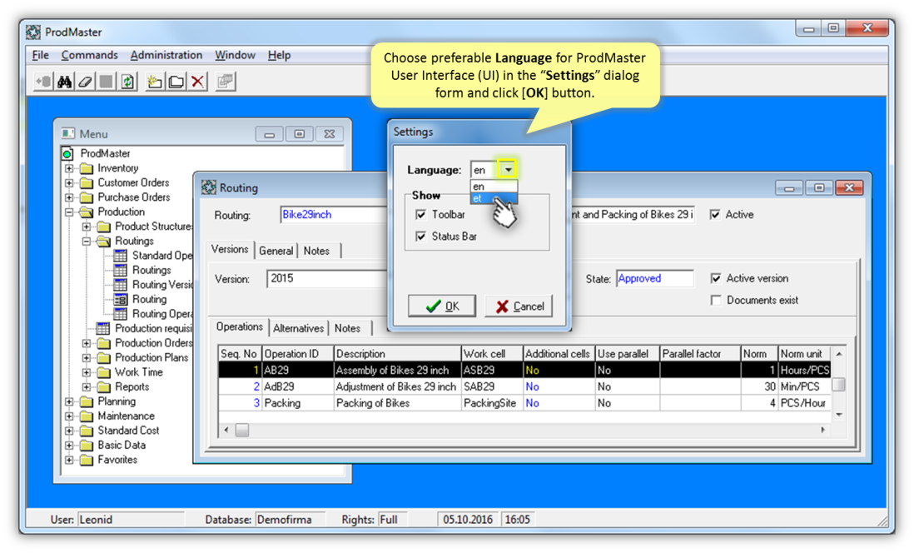
Task: Click Cancel in the Settings dialog
Action: pos(519,306)
